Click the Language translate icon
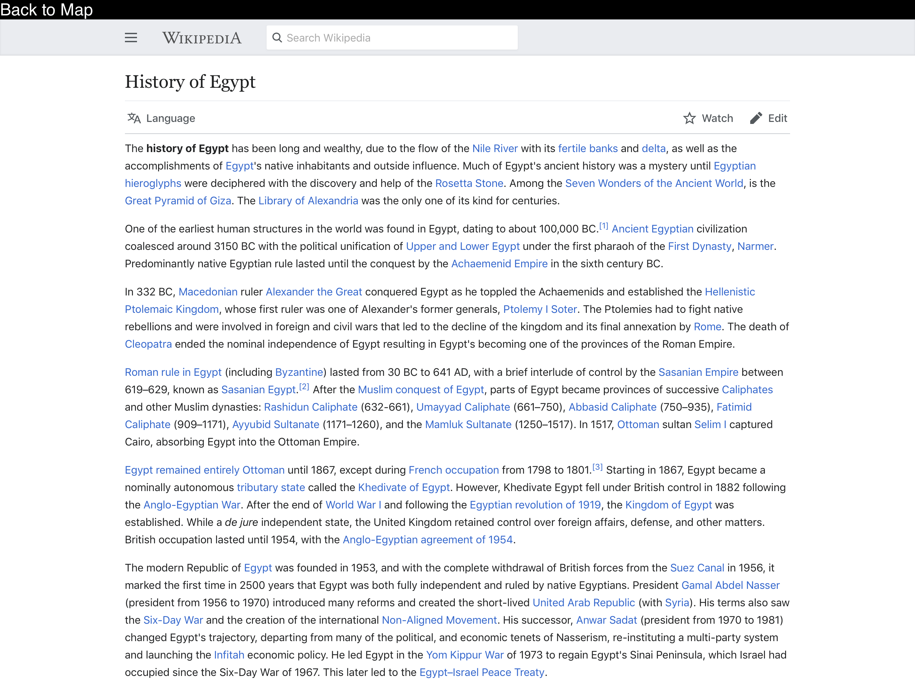This screenshot has width=915, height=686. [134, 118]
